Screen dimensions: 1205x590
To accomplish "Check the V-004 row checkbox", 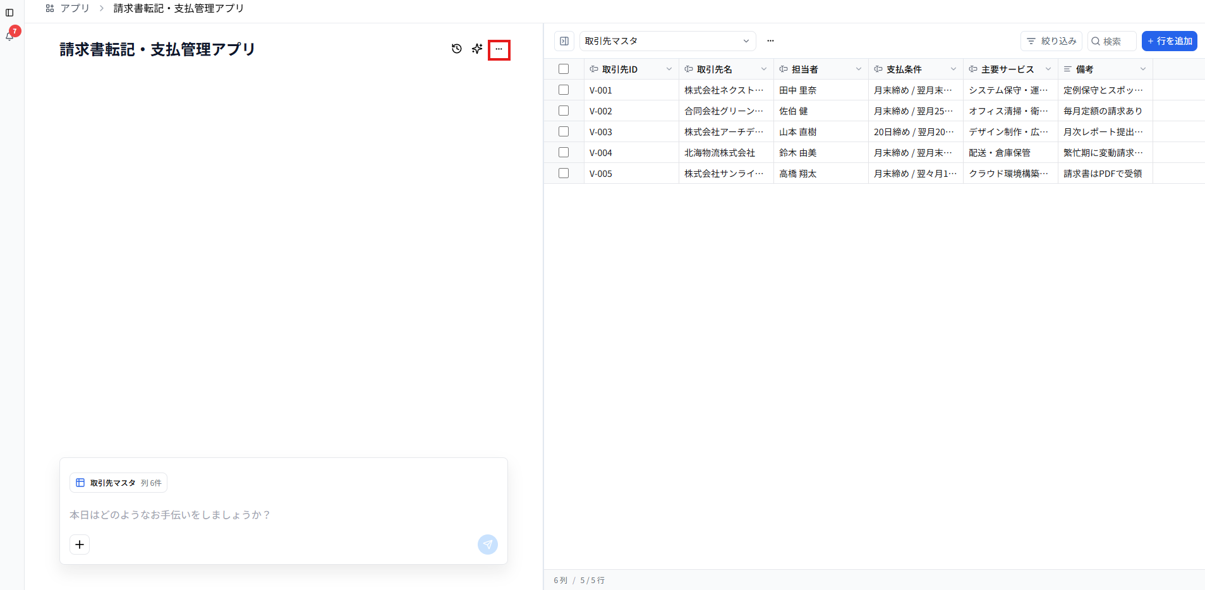I will click(564, 152).
